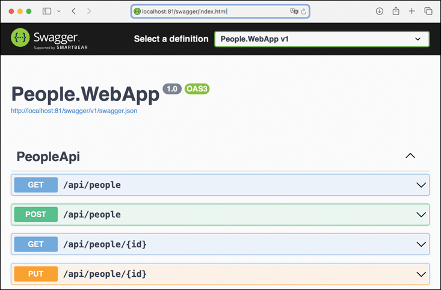Show the tab overview icon
The height and width of the screenshot is (290, 441).
(x=428, y=11)
